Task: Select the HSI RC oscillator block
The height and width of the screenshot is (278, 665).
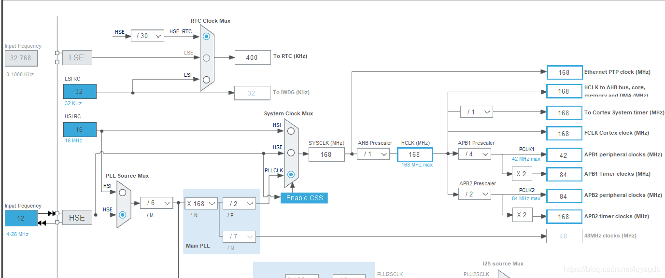Action: [79, 129]
